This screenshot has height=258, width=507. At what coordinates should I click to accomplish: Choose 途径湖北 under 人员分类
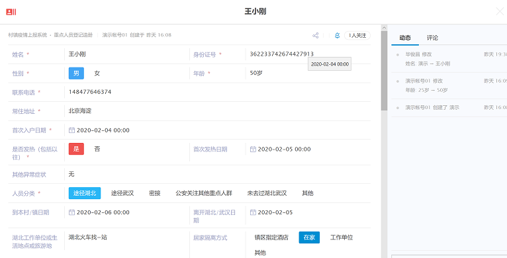[85, 193]
